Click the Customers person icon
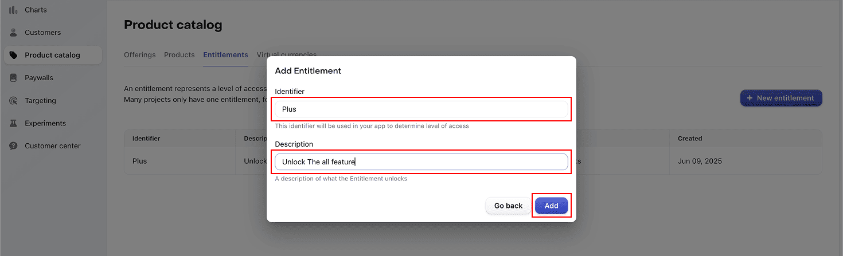Viewport: 843px width, 256px height. click(13, 33)
